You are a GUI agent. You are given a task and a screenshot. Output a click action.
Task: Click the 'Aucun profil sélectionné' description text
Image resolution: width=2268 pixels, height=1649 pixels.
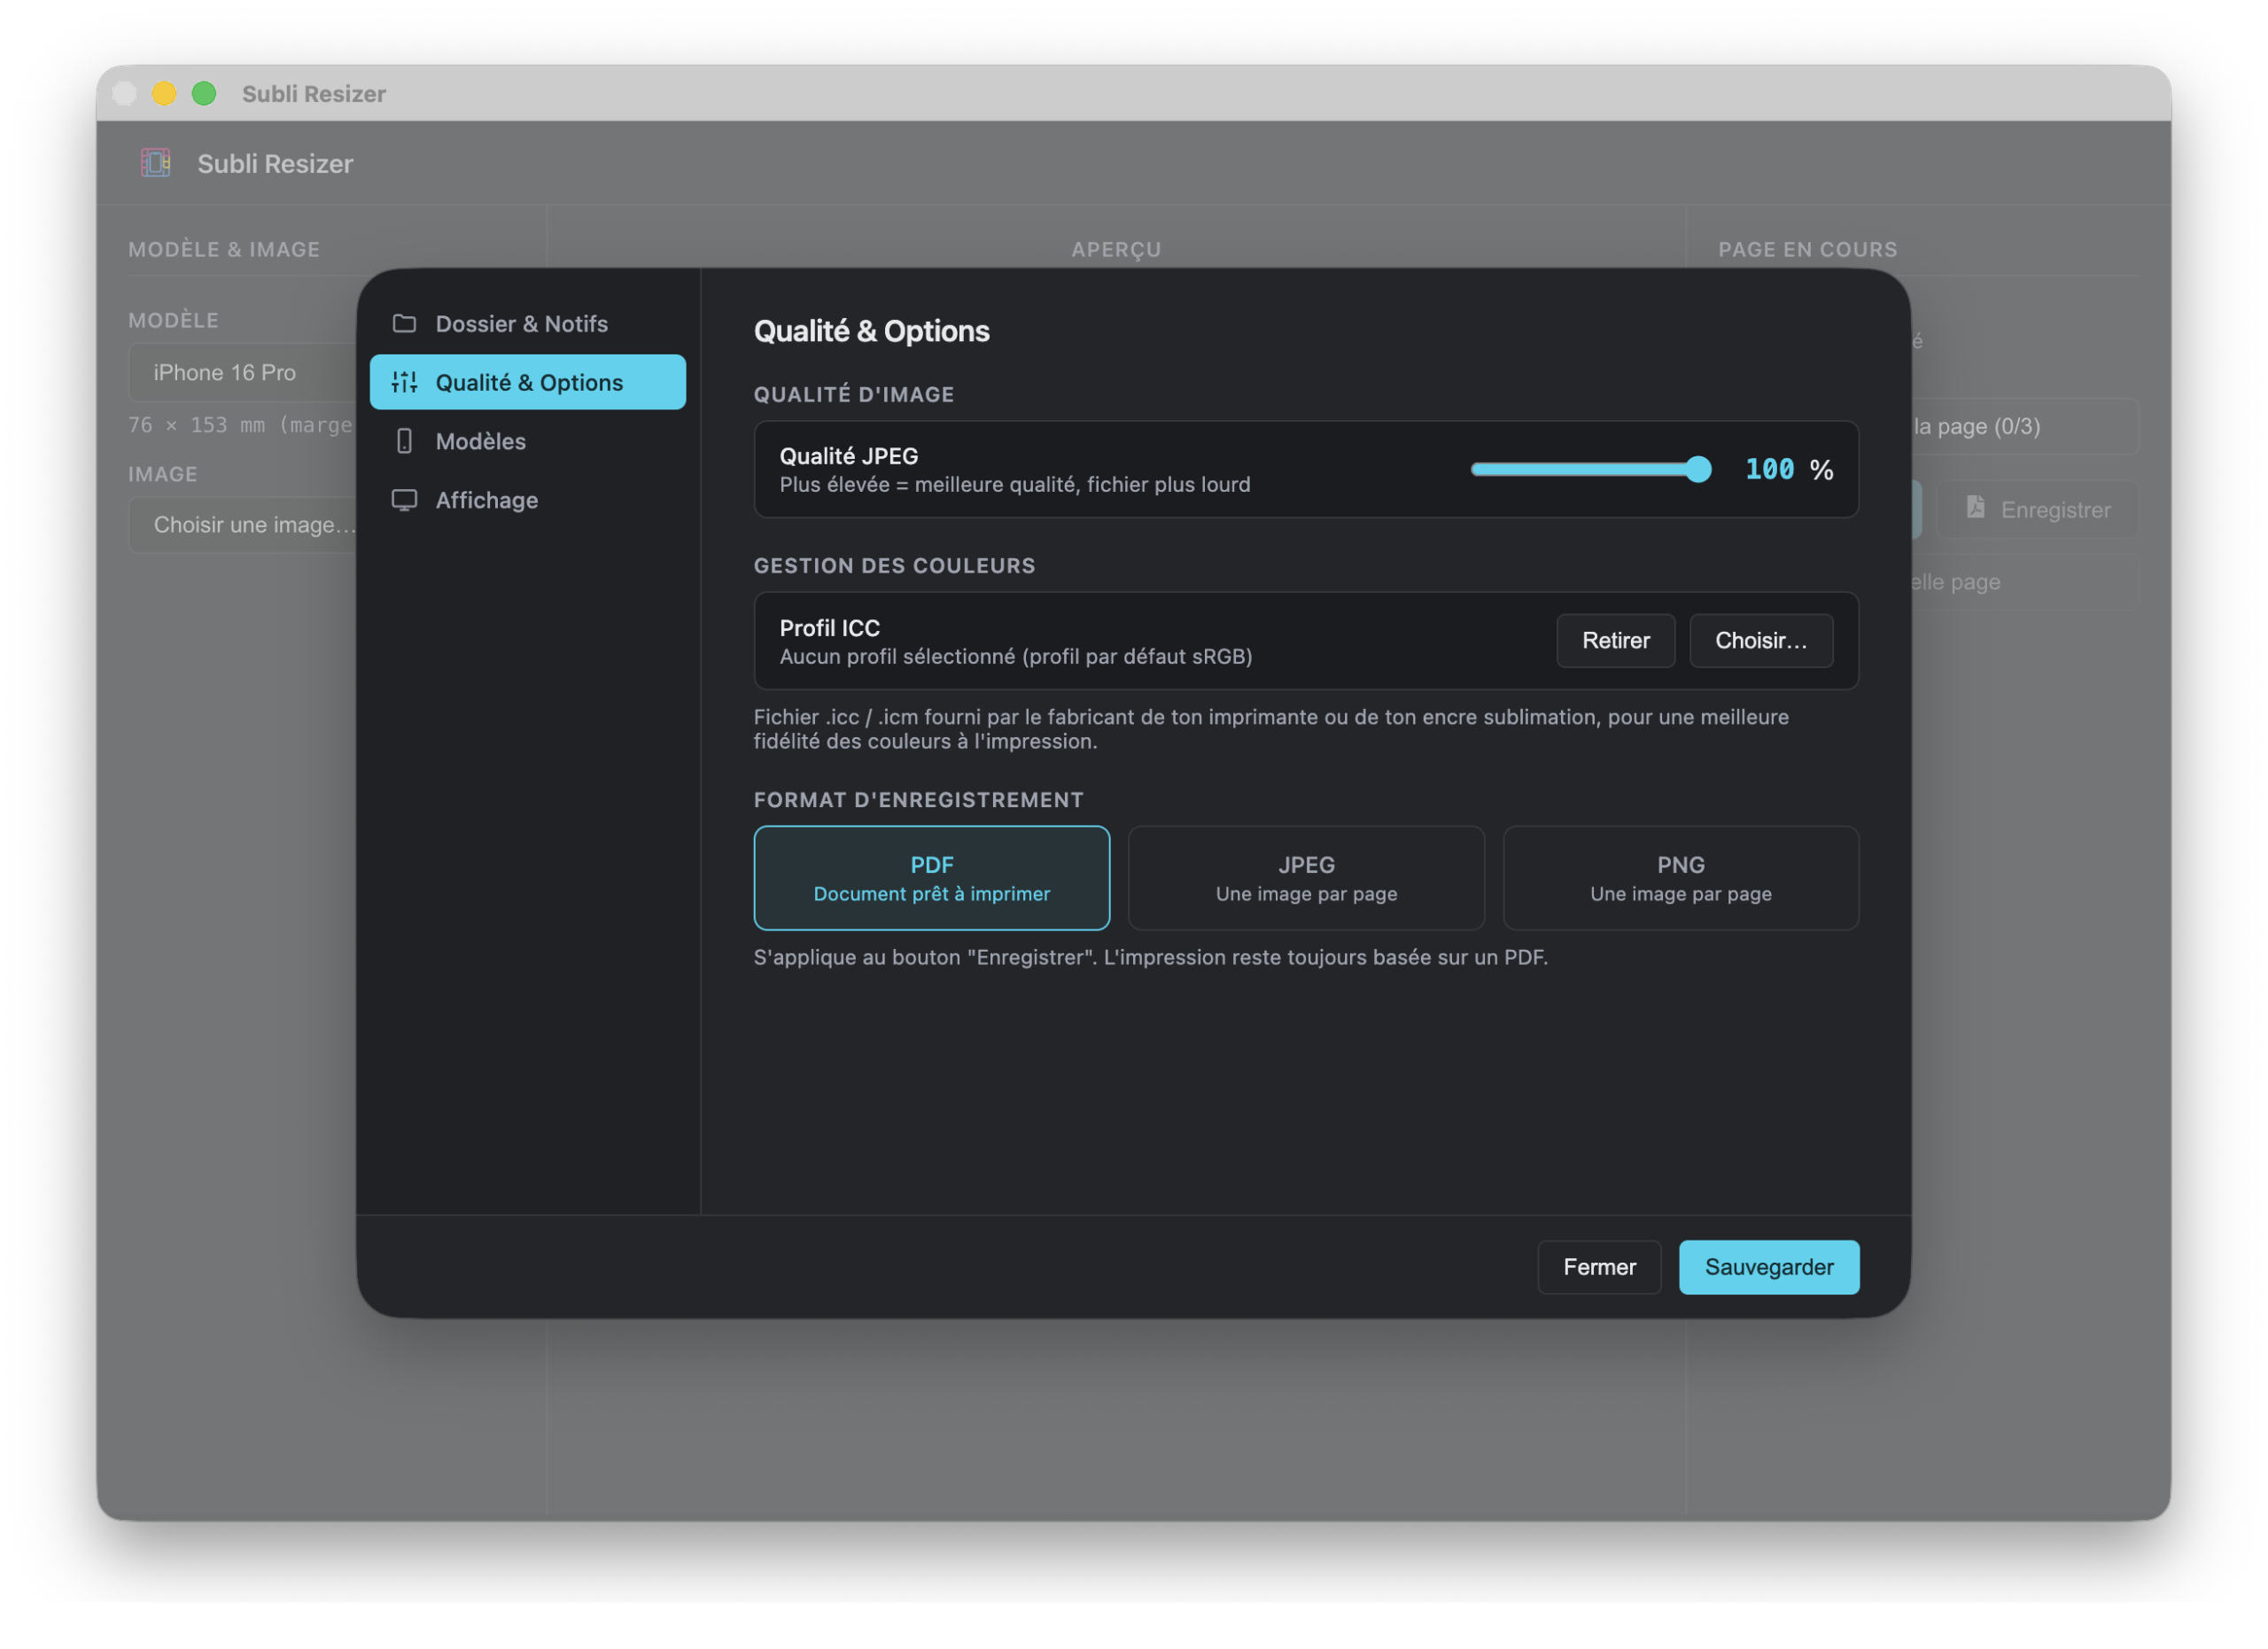click(x=1016, y=657)
